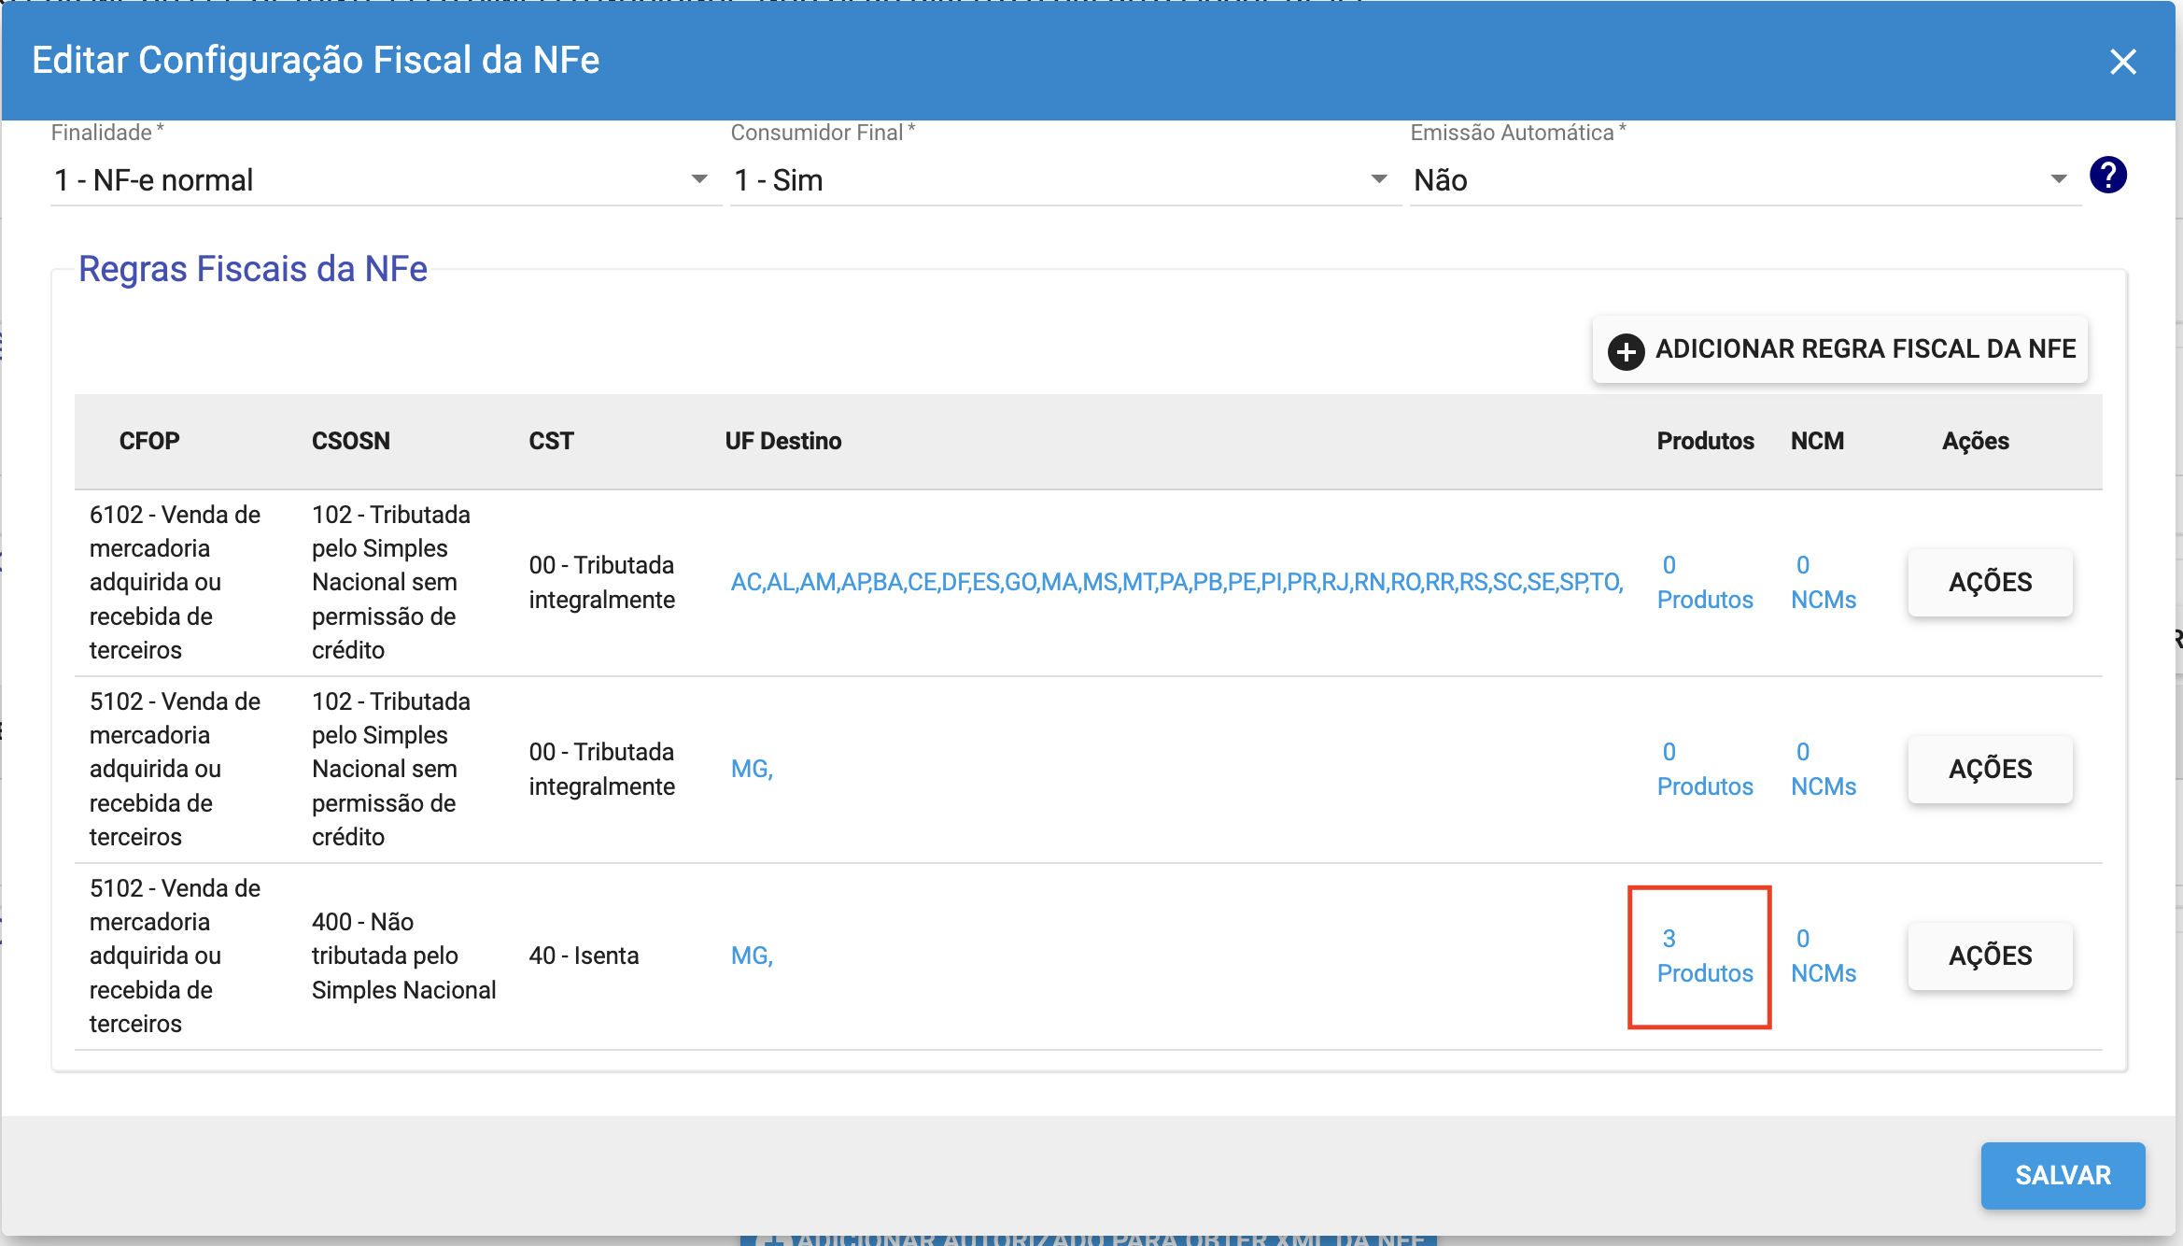
Task: Open 0 Produtos in 5102 Tributada integralmente row
Action: (x=1705, y=769)
